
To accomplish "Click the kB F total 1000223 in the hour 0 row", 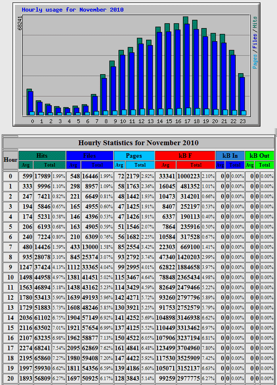I will tap(189, 176).
